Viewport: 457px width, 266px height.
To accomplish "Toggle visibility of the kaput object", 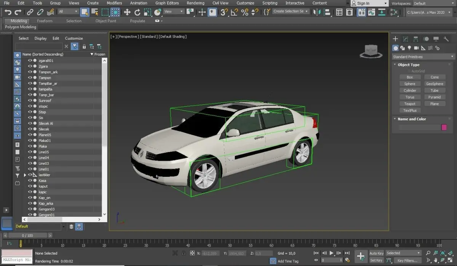I will point(30,186).
